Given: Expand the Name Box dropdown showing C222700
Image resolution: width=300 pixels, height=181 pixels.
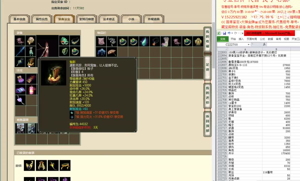Looking at the screenshot, I should [x=248, y=44].
